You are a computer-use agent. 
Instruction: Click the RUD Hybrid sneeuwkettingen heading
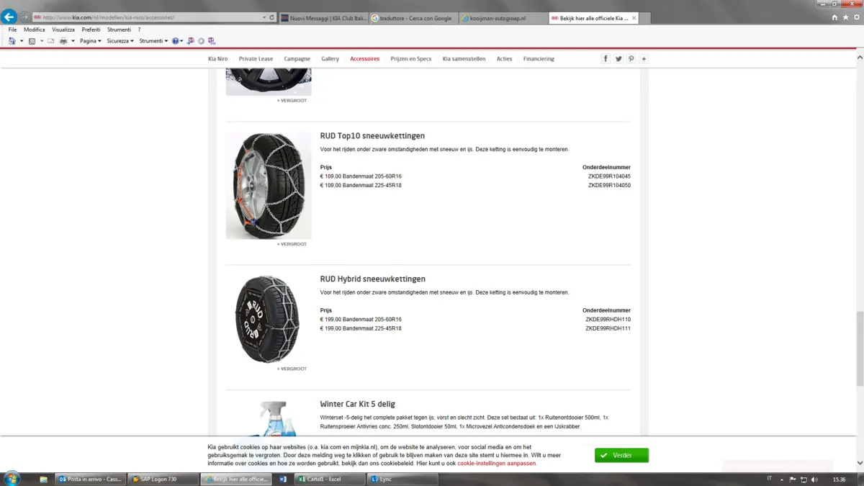pos(373,279)
